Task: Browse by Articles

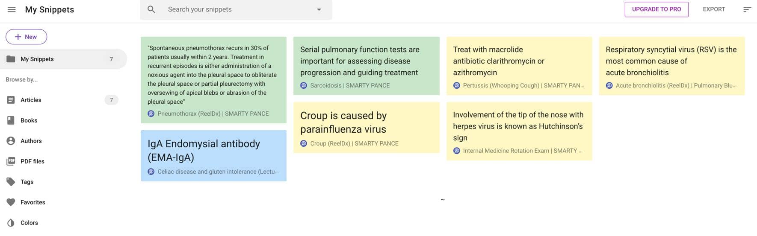Action: pyautogui.click(x=64, y=100)
